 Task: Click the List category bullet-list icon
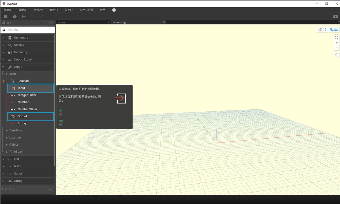[x=10, y=159]
